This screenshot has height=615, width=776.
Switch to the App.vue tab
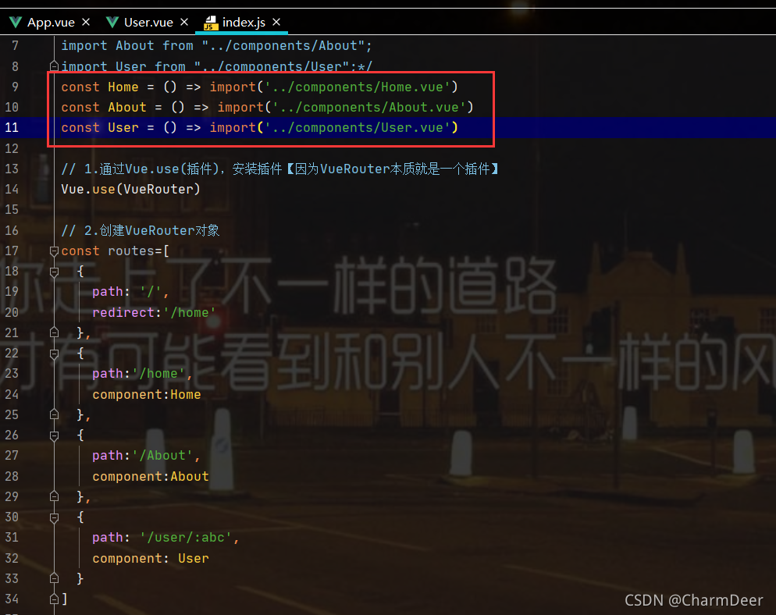50,23
